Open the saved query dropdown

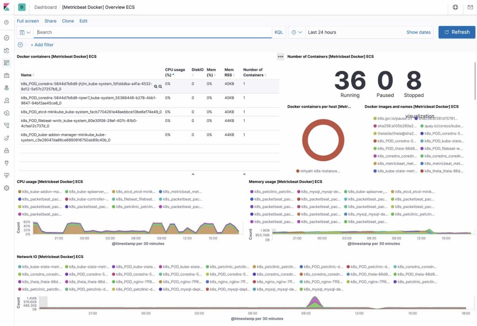coord(25,32)
